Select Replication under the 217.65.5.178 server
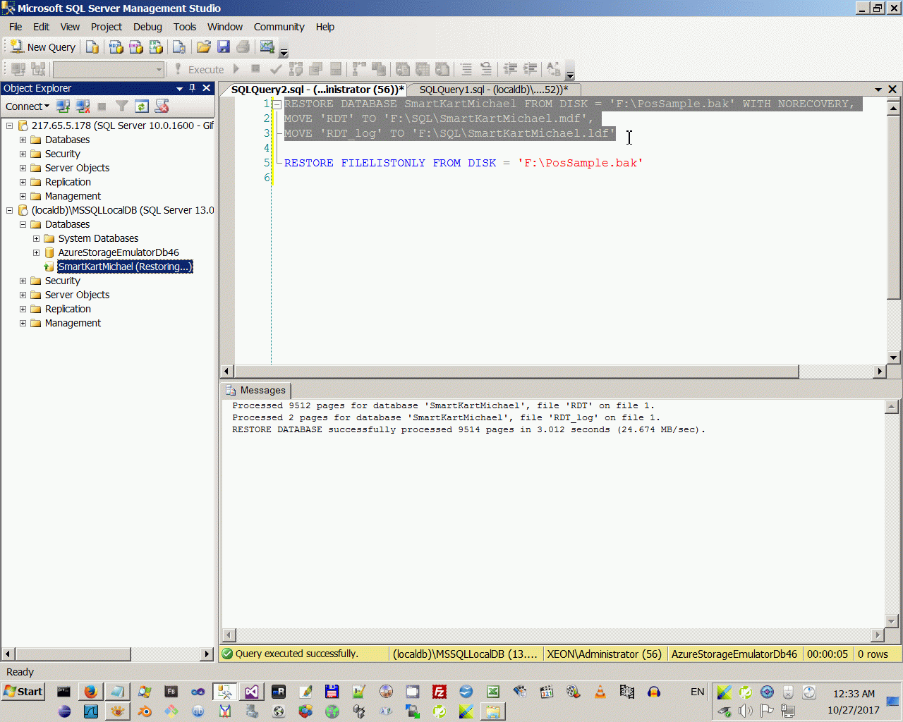The height and width of the screenshot is (722, 903). pyautogui.click(x=68, y=182)
